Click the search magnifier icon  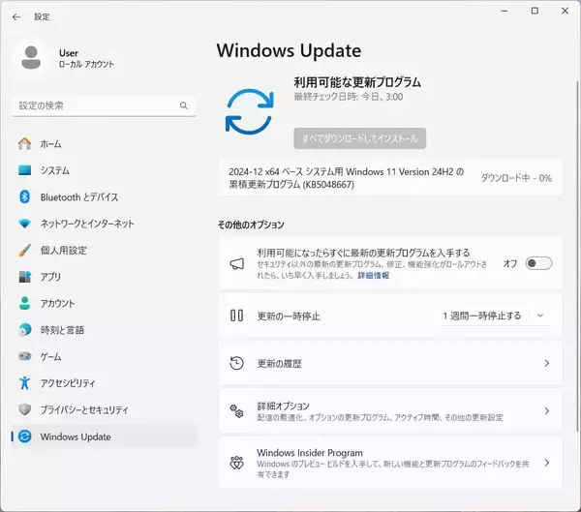coord(183,105)
